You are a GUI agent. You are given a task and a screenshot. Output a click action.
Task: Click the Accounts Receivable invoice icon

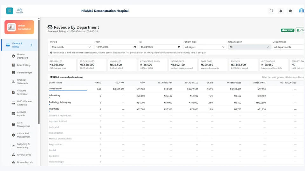tap(13, 92)
